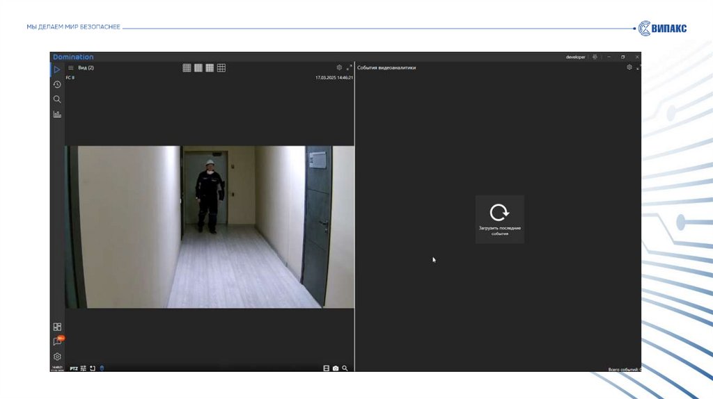Activate the PTZ control button
Image resolution: width=713 pixels, height=399 pixels.
[74, 368]
